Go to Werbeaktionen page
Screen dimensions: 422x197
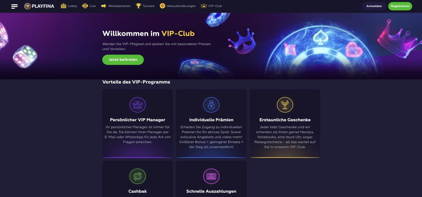tap(116, 6)
